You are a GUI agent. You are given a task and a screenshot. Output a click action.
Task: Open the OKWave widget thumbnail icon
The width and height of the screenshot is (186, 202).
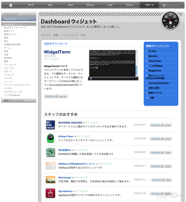[50, 166]
